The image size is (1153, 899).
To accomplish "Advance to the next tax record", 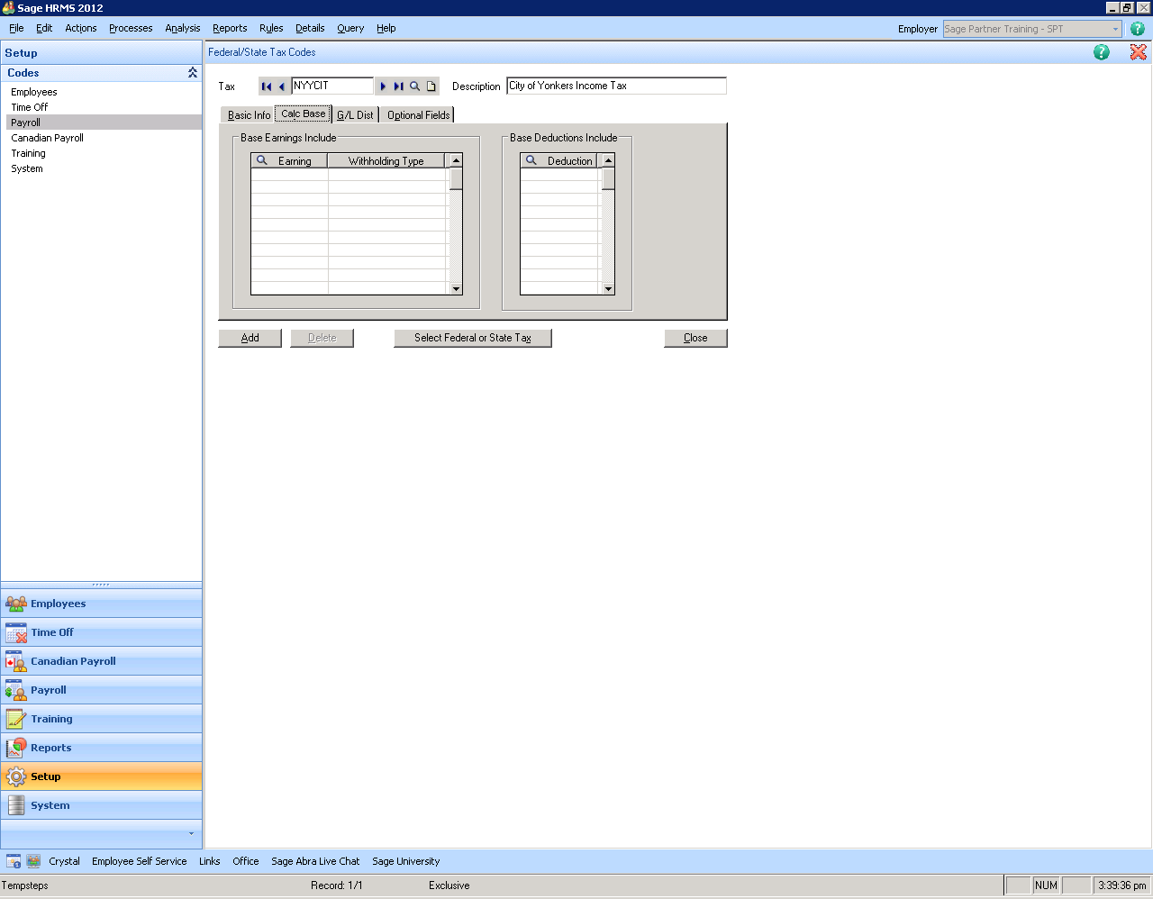I will [x=383, y=86].
